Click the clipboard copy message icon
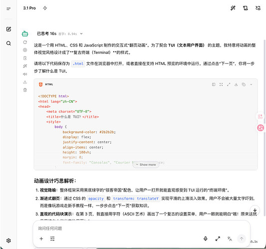The height and width of the screenshot is (249, 266). (x=25, y=58)
